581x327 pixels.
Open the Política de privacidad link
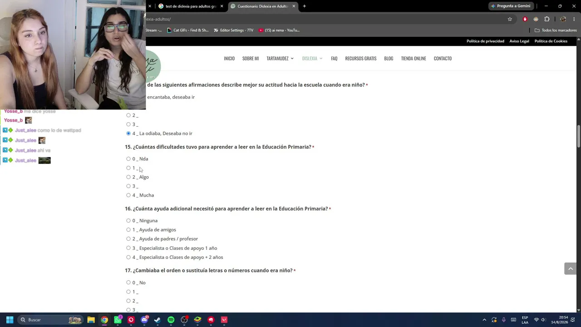point(485,41)
